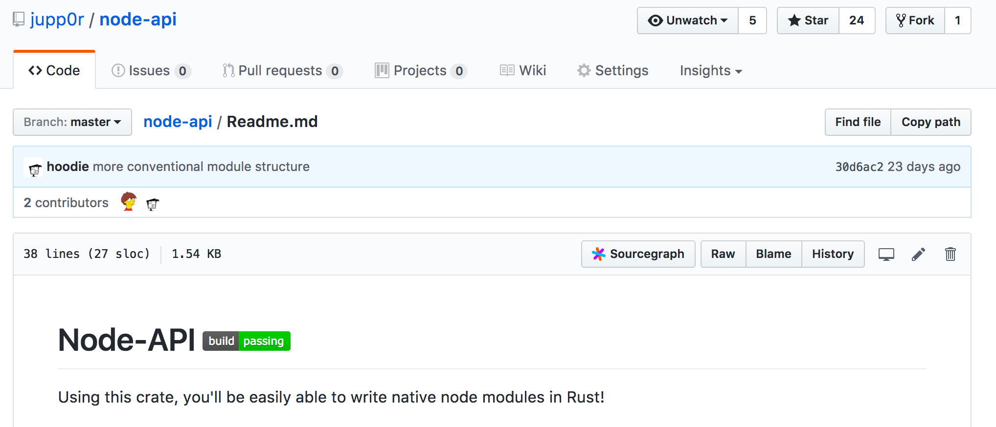Star the repository
The image size is (996, 427).
coord(808,21)
